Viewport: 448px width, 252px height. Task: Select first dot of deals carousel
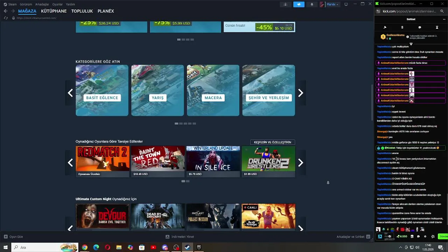point(179,40)
